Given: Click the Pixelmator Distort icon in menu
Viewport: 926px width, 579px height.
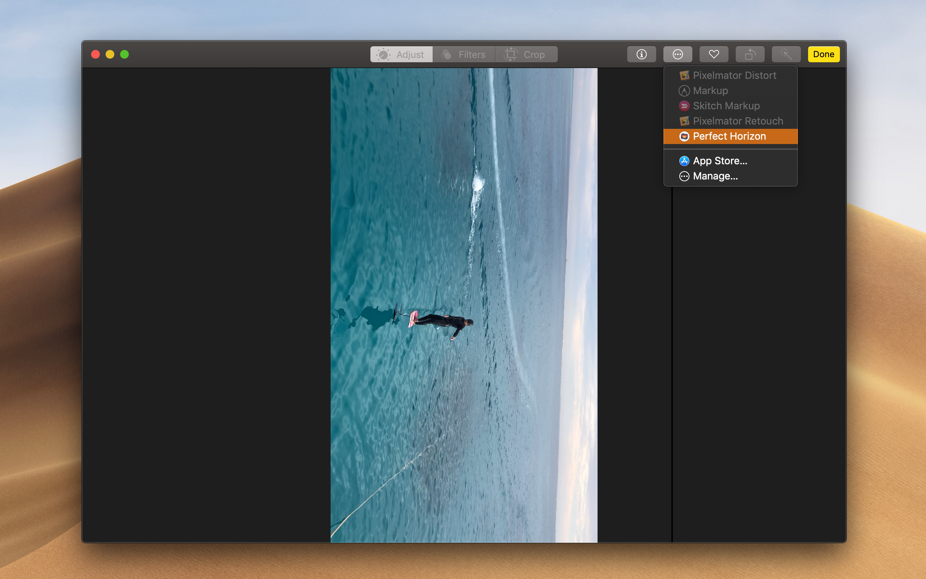Looking at the screenshot, I should [684, 75].
